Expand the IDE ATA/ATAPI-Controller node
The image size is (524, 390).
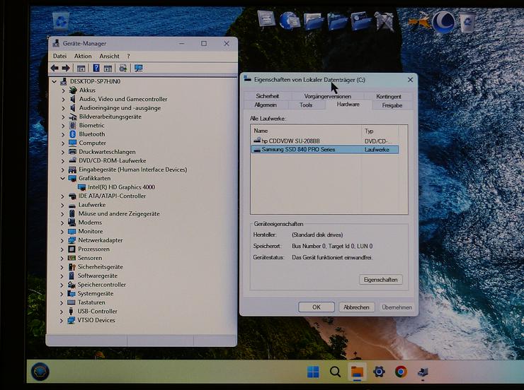point(62,196)
